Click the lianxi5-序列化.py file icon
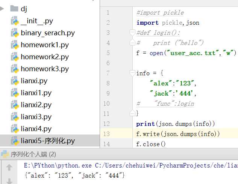Screen dimensions: 238x184 pos(15,141)
